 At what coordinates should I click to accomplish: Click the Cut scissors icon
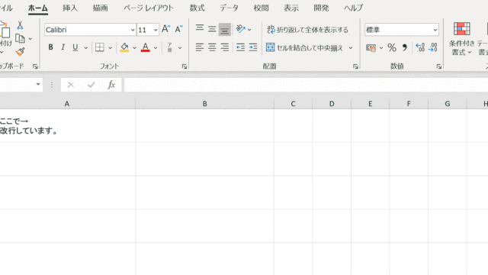(x=20, y=25)
